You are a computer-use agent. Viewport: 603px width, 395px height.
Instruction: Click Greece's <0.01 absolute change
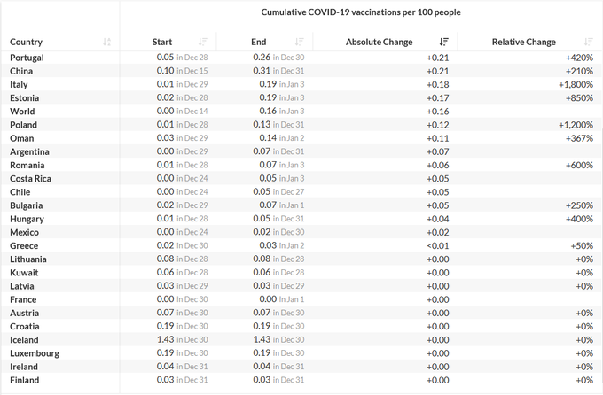(438, 246)
